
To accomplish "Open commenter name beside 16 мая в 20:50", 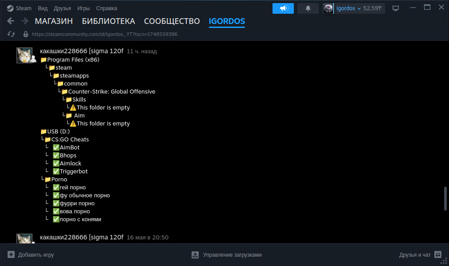I will (82, 238).
